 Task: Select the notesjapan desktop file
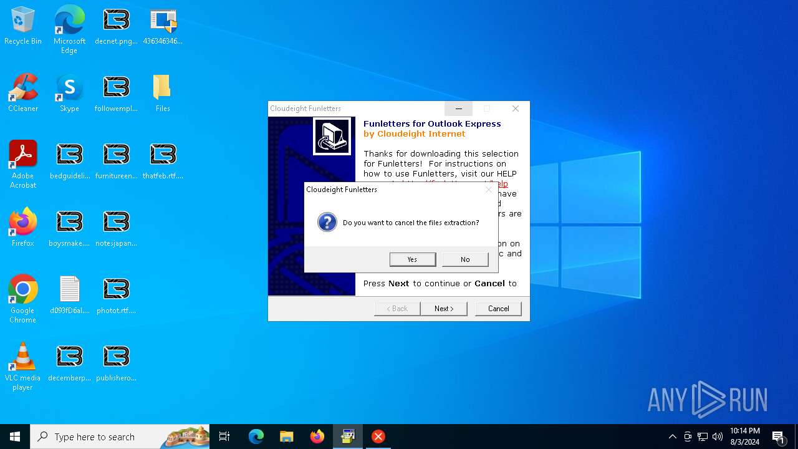tap(116, 229)
